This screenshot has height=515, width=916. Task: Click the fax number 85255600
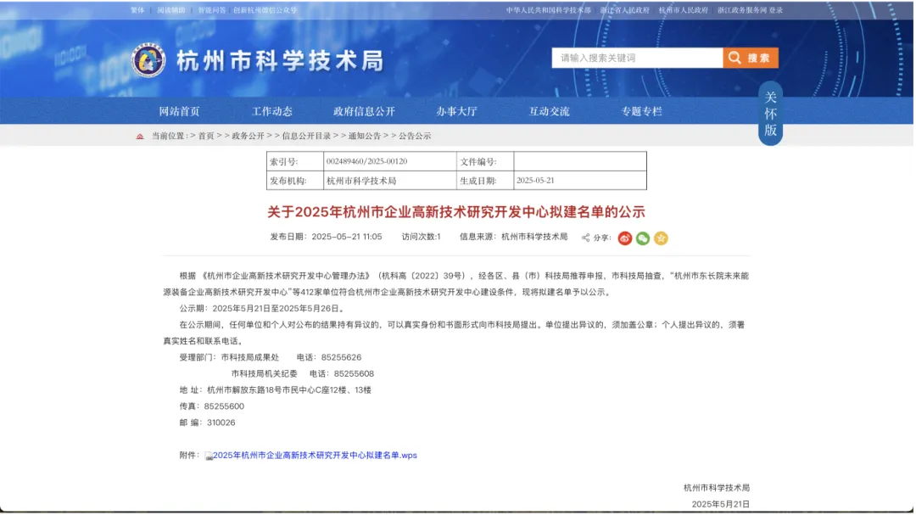coord(224,407)
